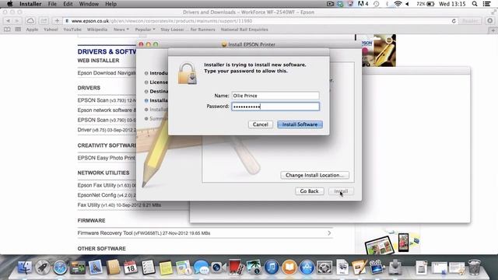Click Wi-Fi status icon in menu bar
Screen dimensions: 498x280
398,4
